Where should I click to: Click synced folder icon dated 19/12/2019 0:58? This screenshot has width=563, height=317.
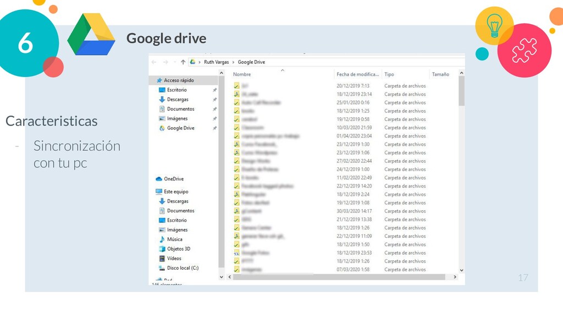(x=236, y=119)
